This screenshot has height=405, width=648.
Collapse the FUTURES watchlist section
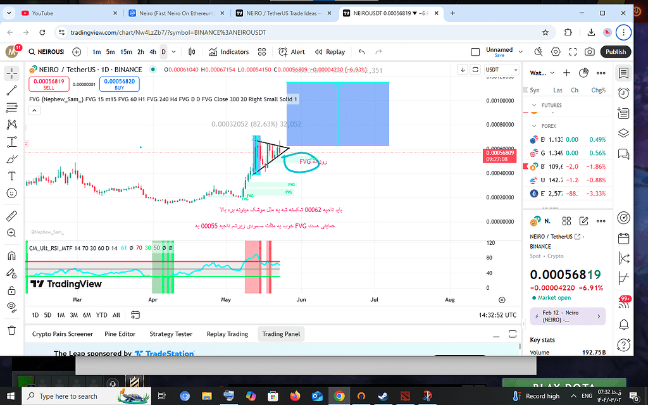point(534,106)
